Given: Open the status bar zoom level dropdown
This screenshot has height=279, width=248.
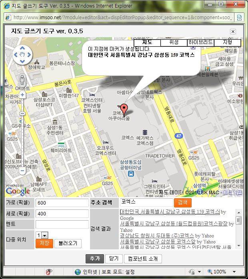Looking at the screenshot, I should click(x=234, y=272).
